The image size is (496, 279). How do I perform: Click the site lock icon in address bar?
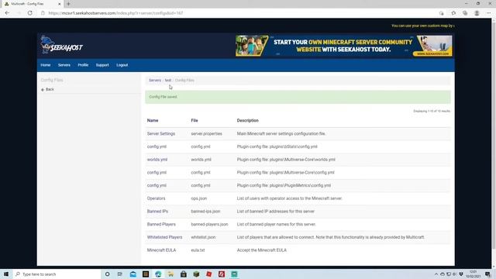pos(43,13)
